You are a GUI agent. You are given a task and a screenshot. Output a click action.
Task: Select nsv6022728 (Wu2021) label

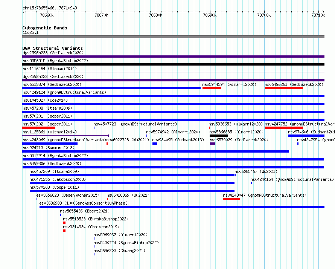pos(128,140)
